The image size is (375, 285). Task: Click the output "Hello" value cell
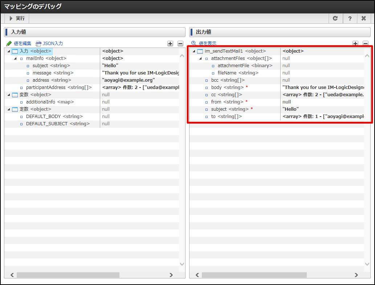coord(322,109)
